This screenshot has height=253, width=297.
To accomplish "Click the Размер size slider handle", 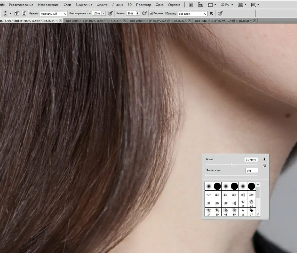I will point(232,165).
